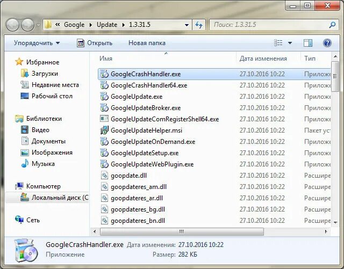The height and width of the screenshot is (269, 344).
Task: Select GoogleUpdateBroker.exe file icon
Action: 104,107
